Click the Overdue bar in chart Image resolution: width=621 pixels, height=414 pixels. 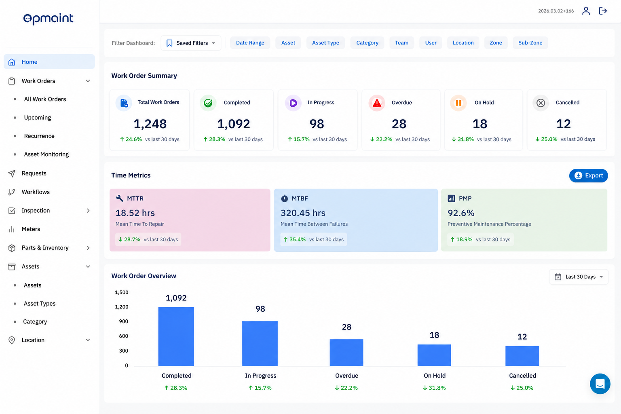(346, 353)
